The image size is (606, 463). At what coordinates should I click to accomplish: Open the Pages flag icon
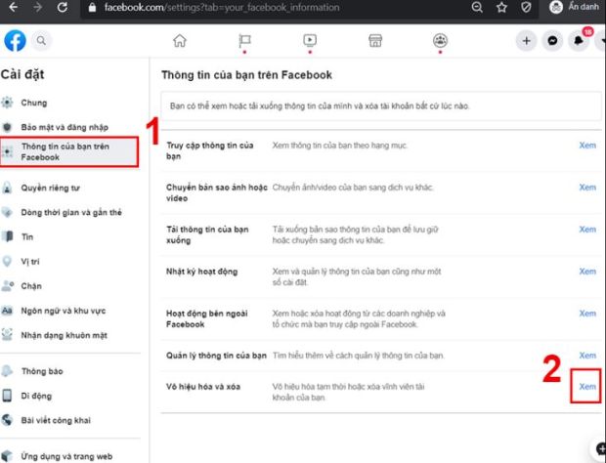[x=244, y=41]
